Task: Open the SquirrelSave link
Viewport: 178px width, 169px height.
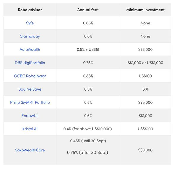Action: [x=30, y=89]
